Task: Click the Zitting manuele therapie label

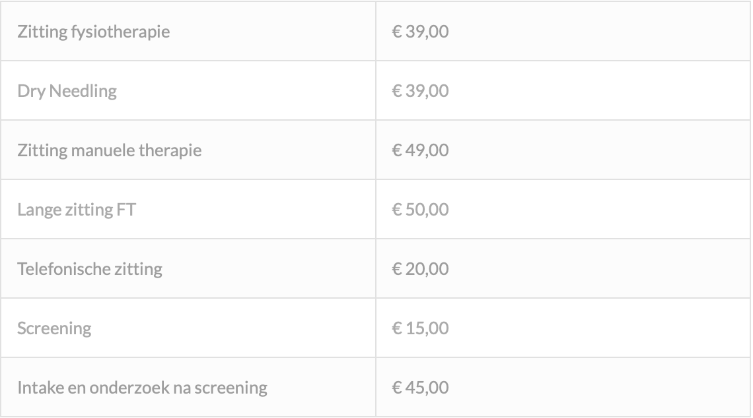Action: point(109,150)
